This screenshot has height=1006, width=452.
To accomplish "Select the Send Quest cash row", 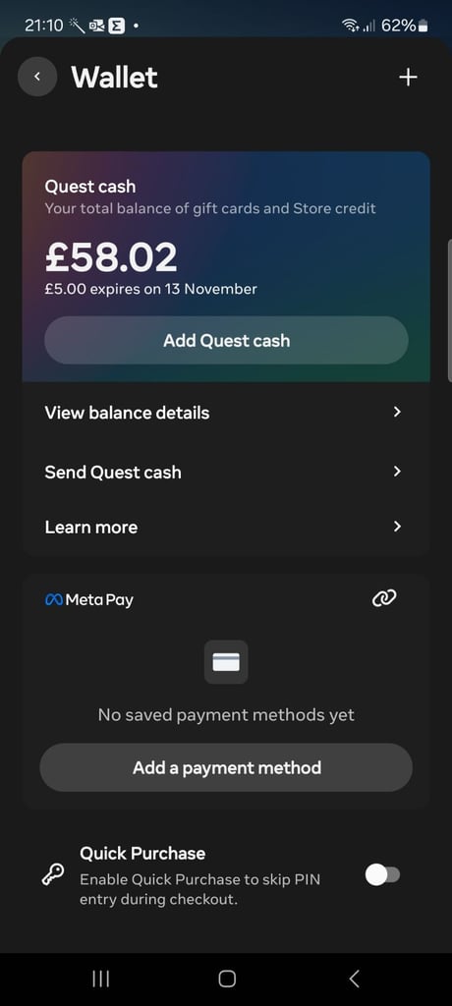I will (x=226, y=472).
